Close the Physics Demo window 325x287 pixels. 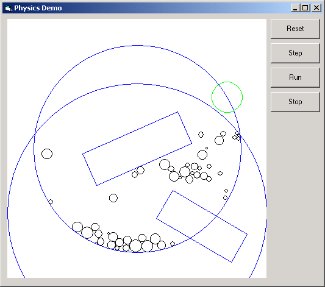(316, 8)
